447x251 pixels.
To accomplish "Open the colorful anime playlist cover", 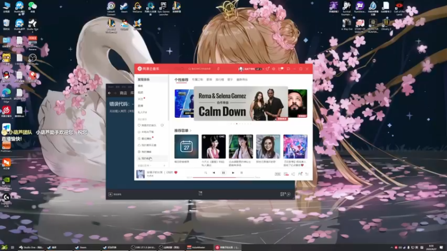I will coord(296,147).
